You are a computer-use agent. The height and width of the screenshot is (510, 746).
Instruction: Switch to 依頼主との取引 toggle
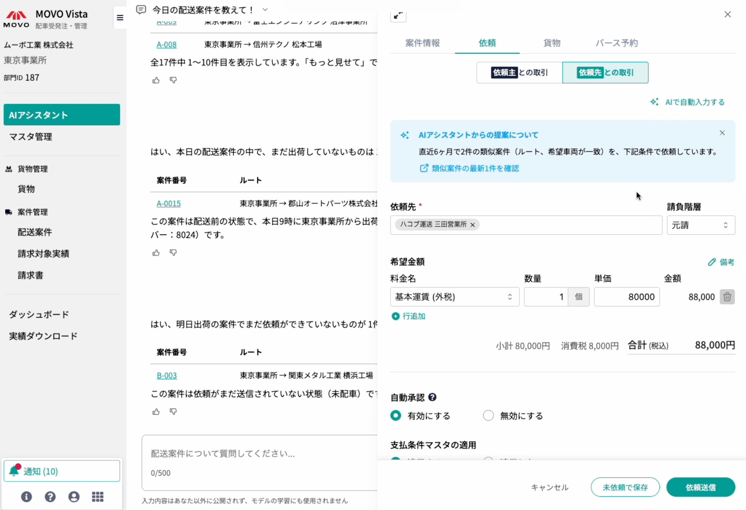520,73
